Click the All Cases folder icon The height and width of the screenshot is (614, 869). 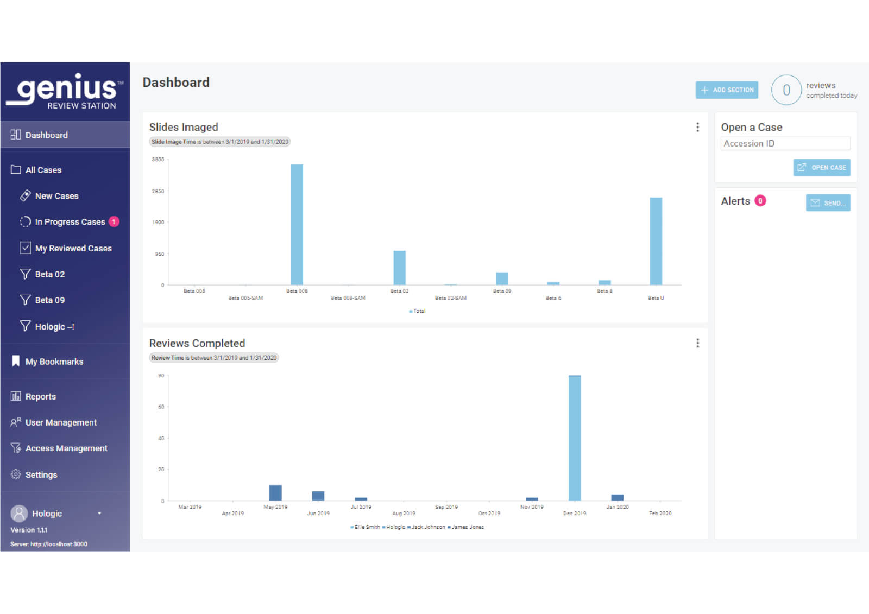click(x=16, y=170)
